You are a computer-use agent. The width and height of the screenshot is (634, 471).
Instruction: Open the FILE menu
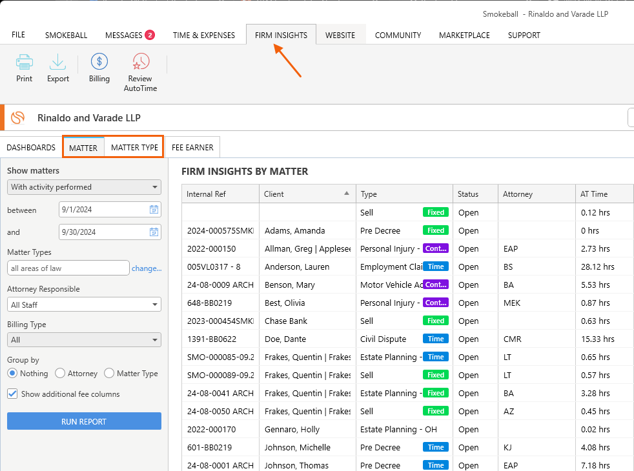(x=18, y=35)
